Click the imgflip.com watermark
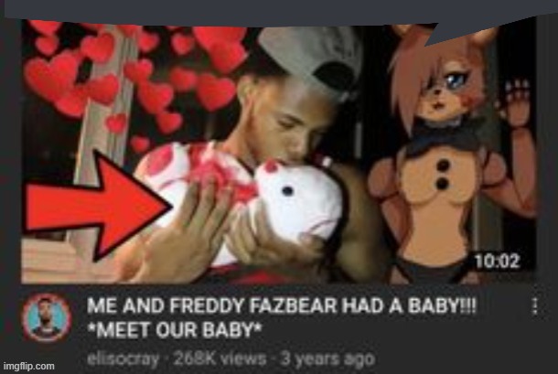 click(29, 366)
